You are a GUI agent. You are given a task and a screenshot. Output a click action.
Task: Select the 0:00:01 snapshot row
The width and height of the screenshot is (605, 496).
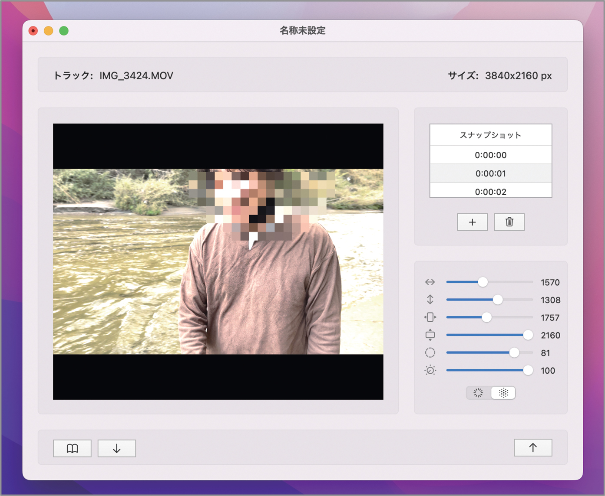click(x=490, y=173)
